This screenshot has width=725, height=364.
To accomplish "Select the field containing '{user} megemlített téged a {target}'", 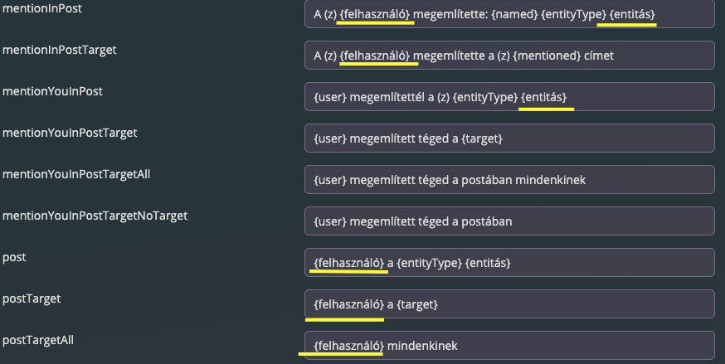I will click(508, 138).
